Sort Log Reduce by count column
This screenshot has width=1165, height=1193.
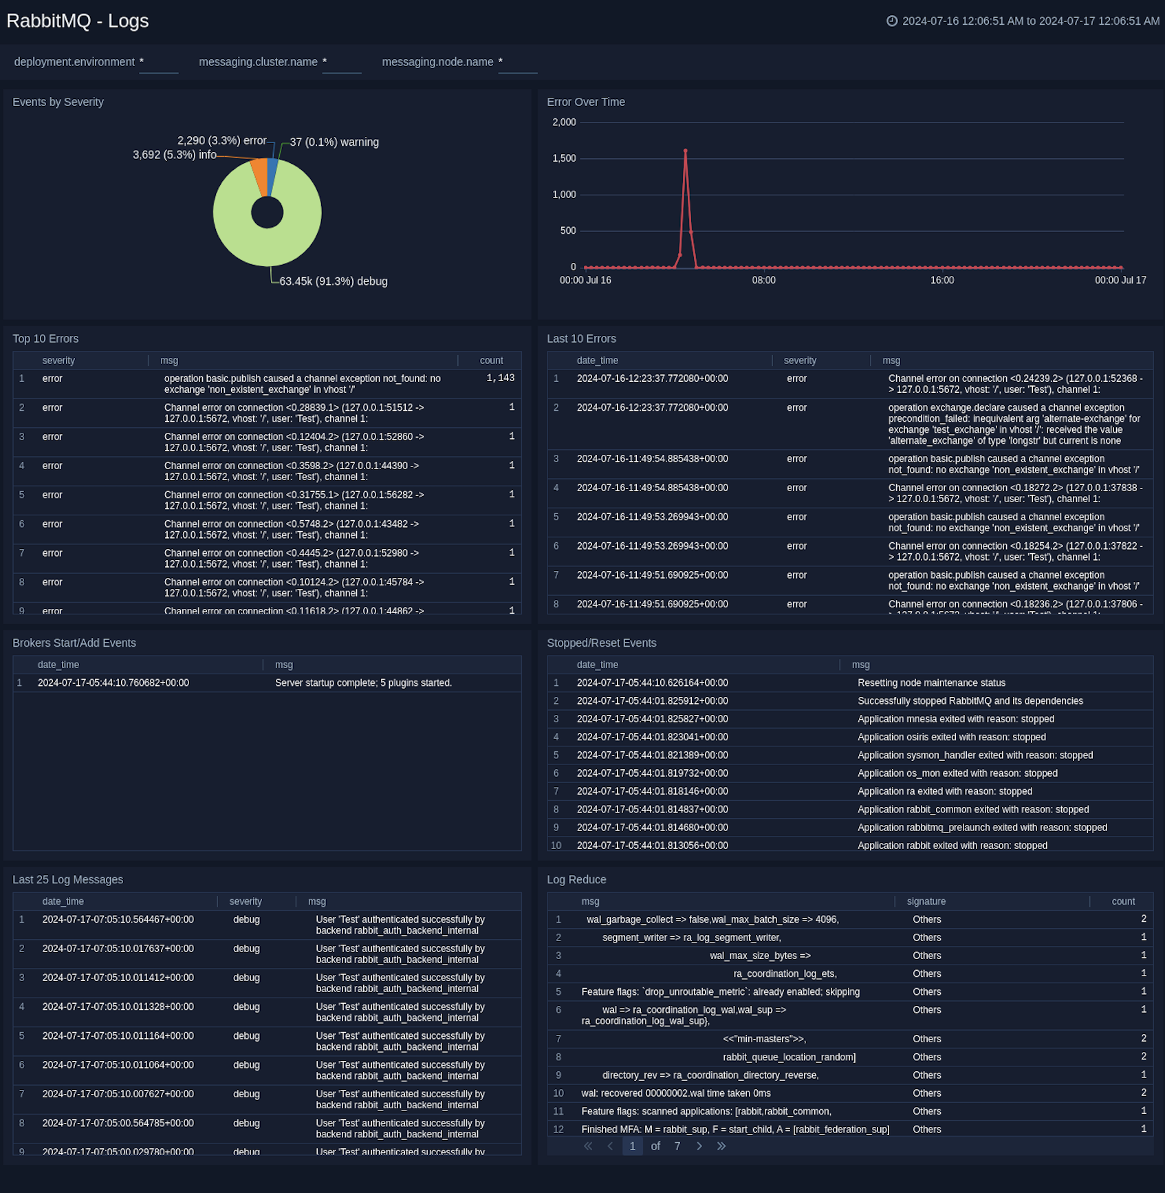click(x=1123, y=901)
